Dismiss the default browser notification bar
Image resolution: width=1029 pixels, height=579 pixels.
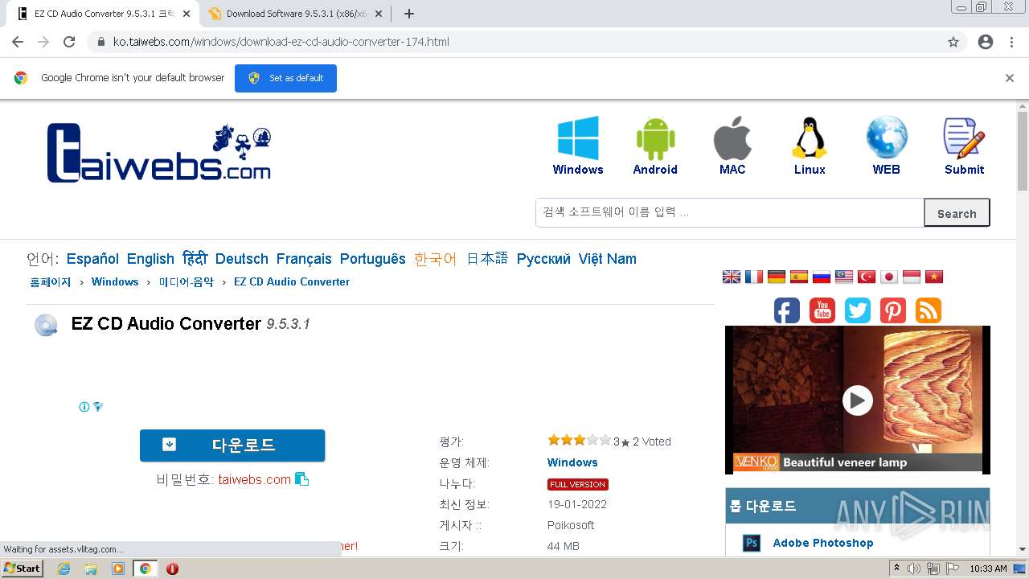pos(1010,78)
